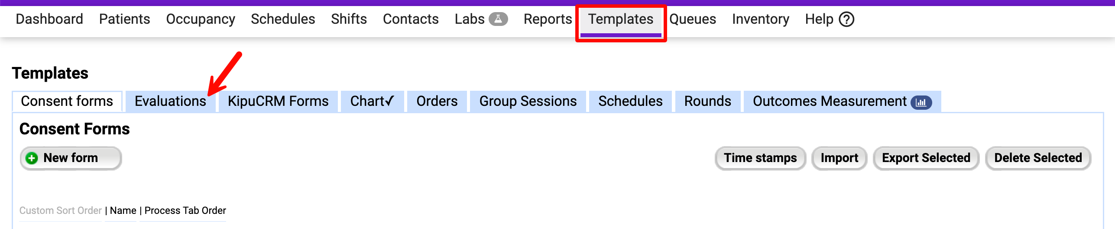Go to the Rounds tab
The height and width of the screenshot is (229, 1115).
[707, 102]
